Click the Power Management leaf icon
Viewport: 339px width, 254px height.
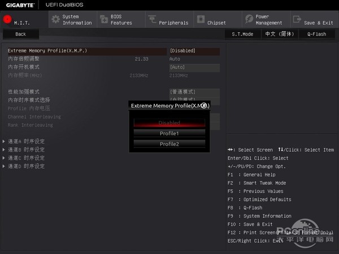pyautogui.click(x=249, y=19)
